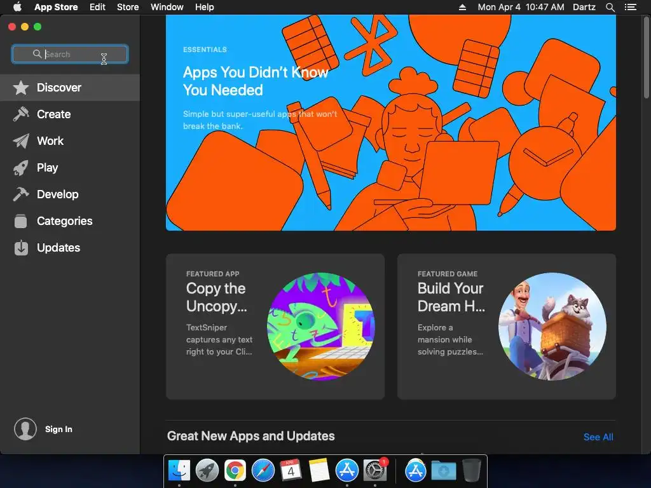Click the Categories stack icon
Viewport: 651px width, 488px height.
coord(21,221)
